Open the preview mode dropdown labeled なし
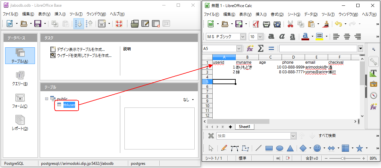 tap(189, 100)
